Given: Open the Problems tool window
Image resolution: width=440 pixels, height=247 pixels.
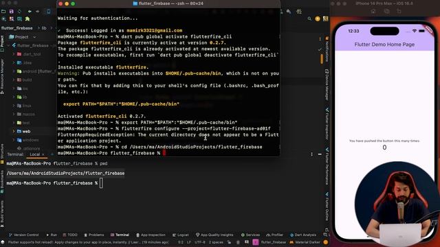Looking at the screenshot, I should 94,235.
